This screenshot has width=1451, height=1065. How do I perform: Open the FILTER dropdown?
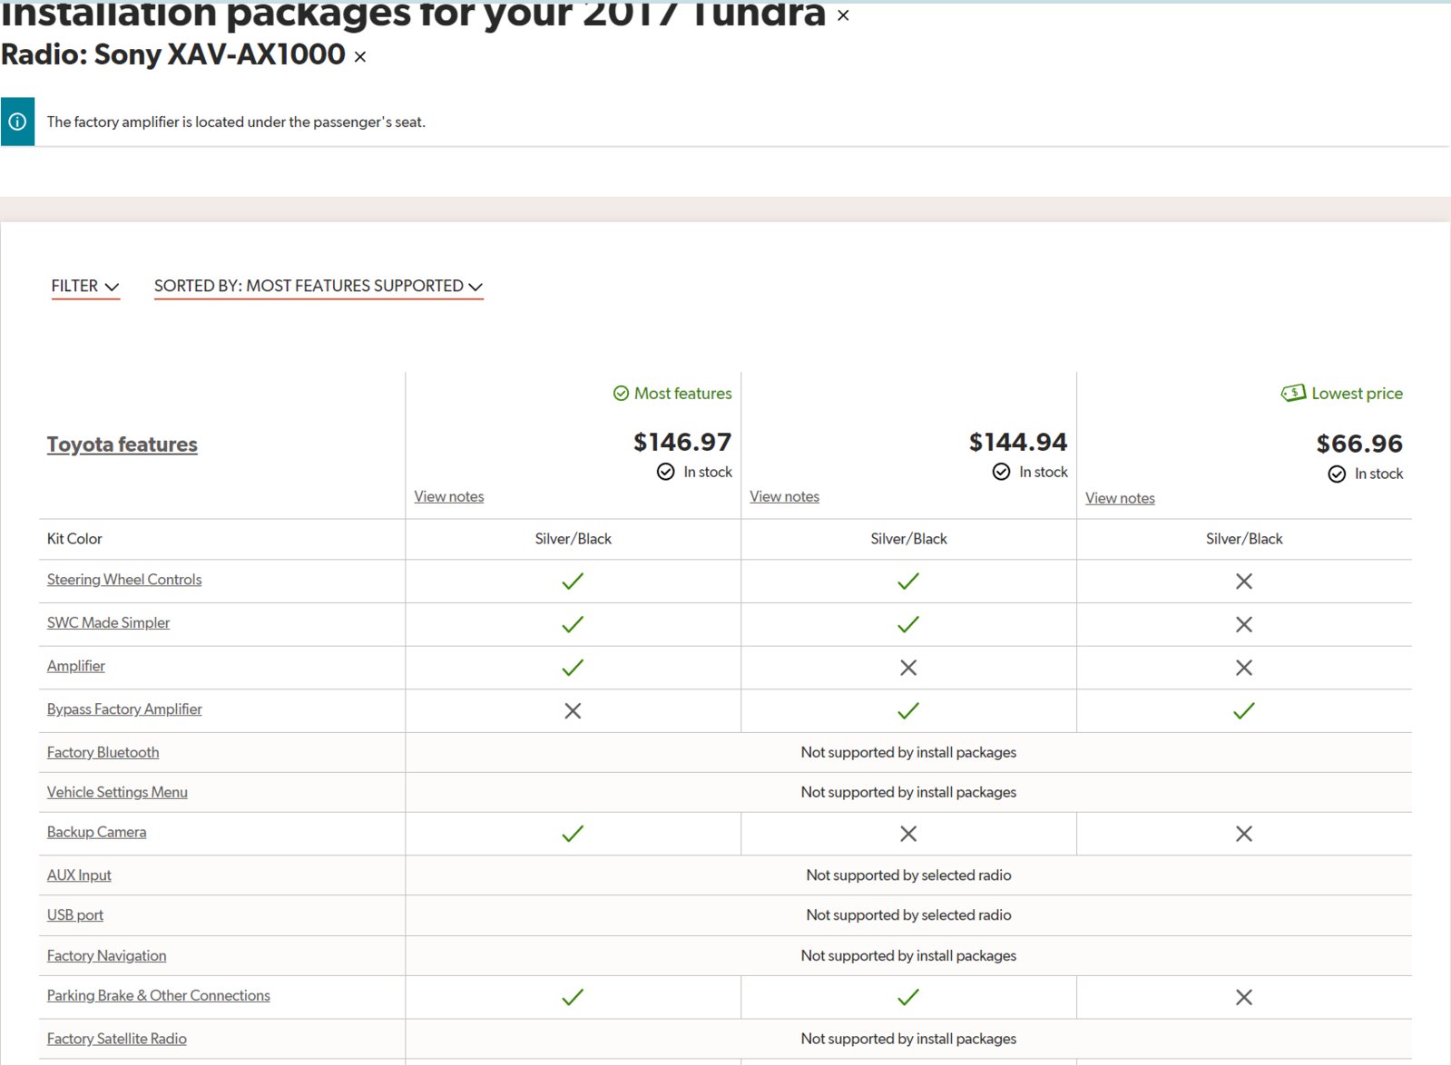[x=85, y=286]
